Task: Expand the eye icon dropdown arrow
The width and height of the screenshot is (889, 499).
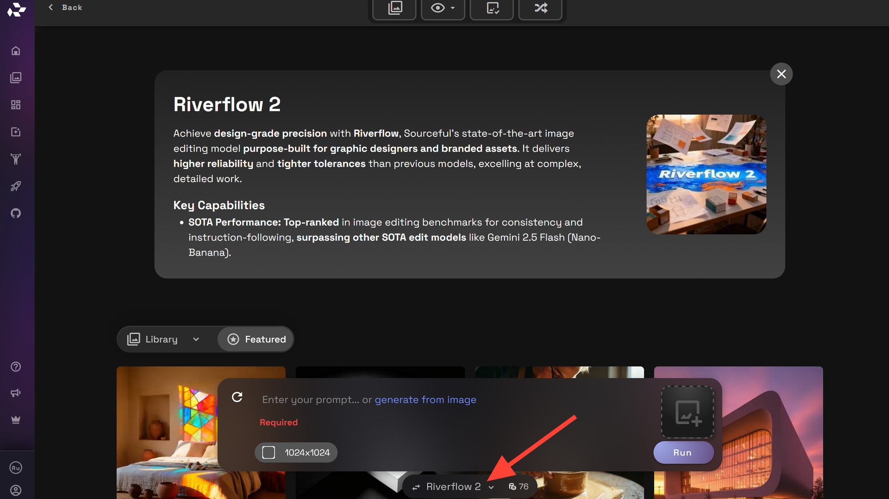Action: (x=453, y=8)
